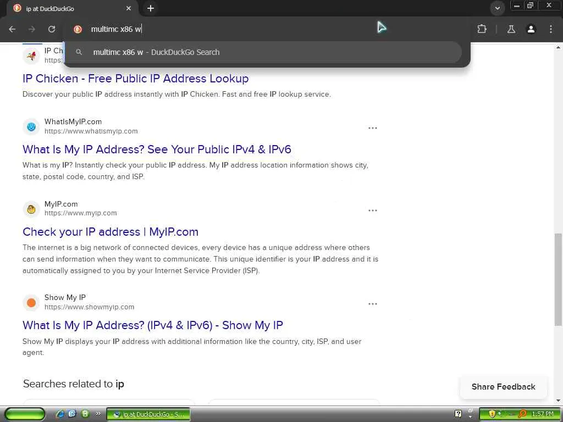Click the second quick launch icon

pos(72,414)
